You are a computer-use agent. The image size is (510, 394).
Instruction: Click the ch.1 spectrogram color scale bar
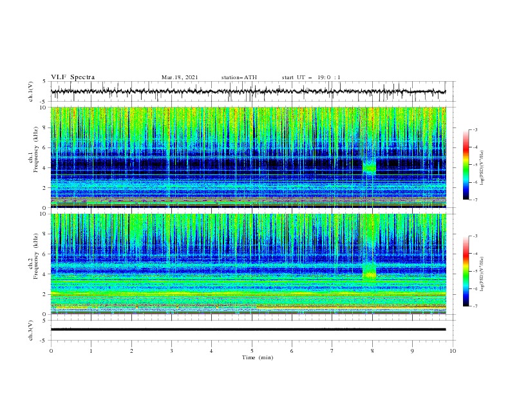pos(466,165)
